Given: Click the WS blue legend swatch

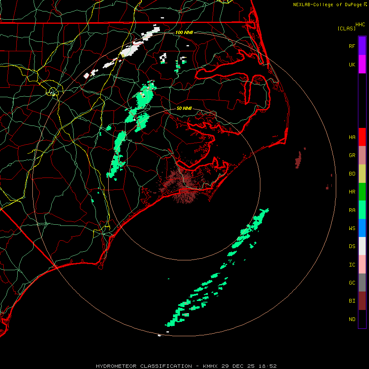Looking at the screenshot, I should pos(362,228).
